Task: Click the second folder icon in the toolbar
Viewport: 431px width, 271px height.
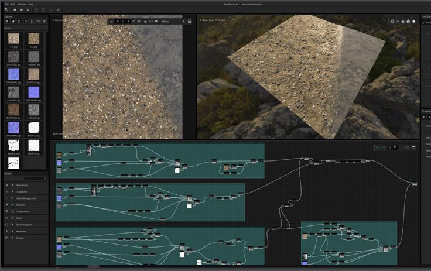Action: (x=21, y=10)
